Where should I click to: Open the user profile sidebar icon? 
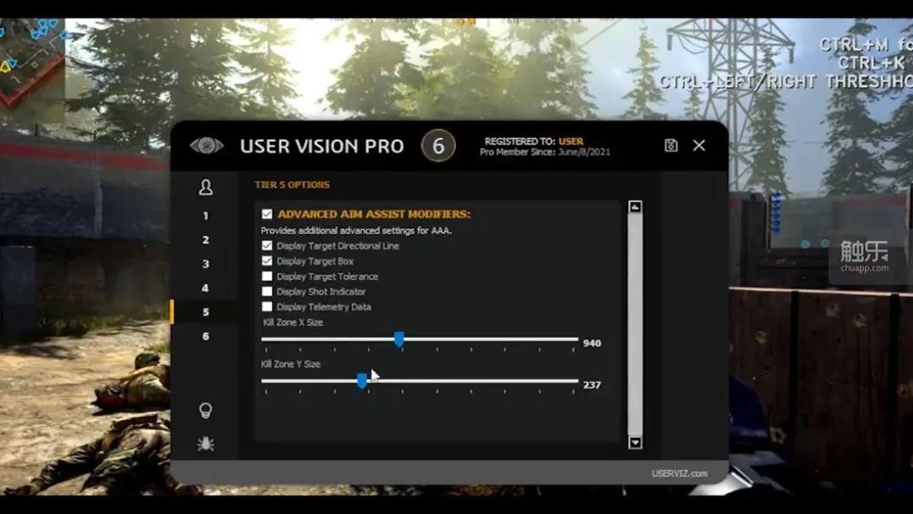tap(205, 188)
